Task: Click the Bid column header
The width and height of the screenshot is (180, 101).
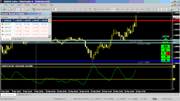Action: [17, 17]
